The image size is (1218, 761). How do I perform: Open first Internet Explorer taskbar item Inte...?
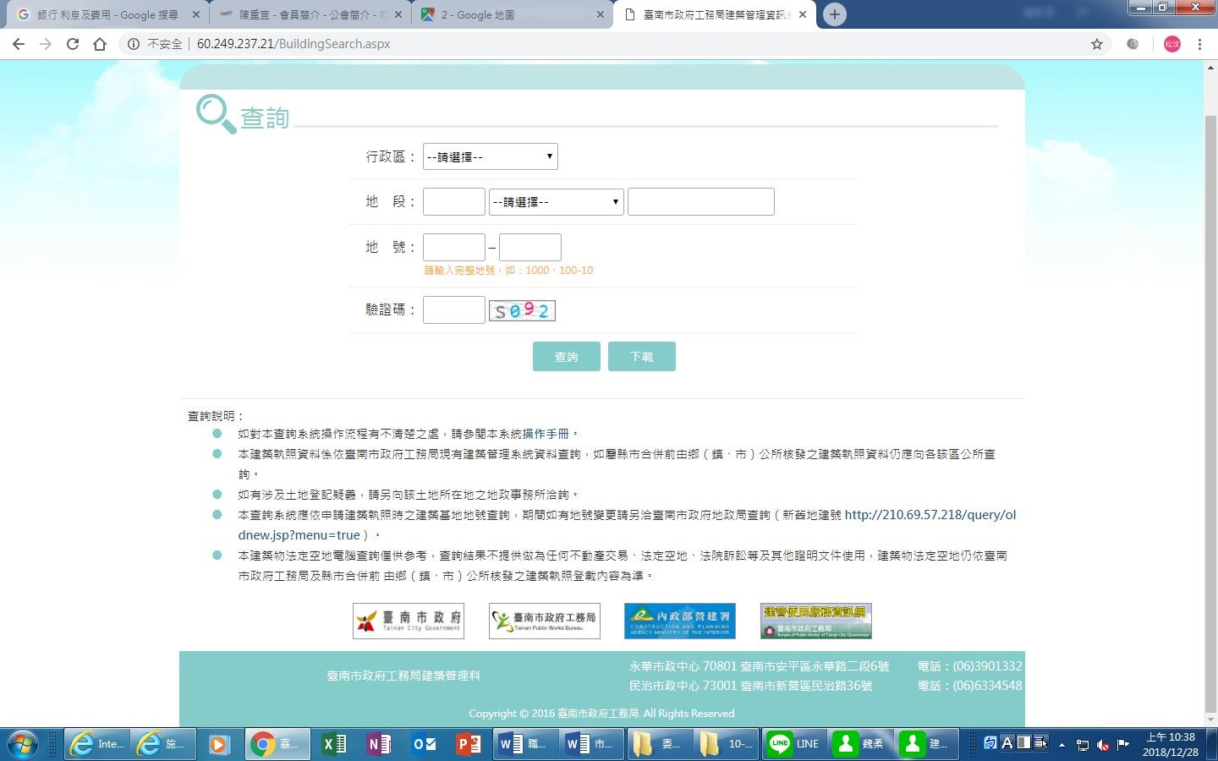[97, 744]
